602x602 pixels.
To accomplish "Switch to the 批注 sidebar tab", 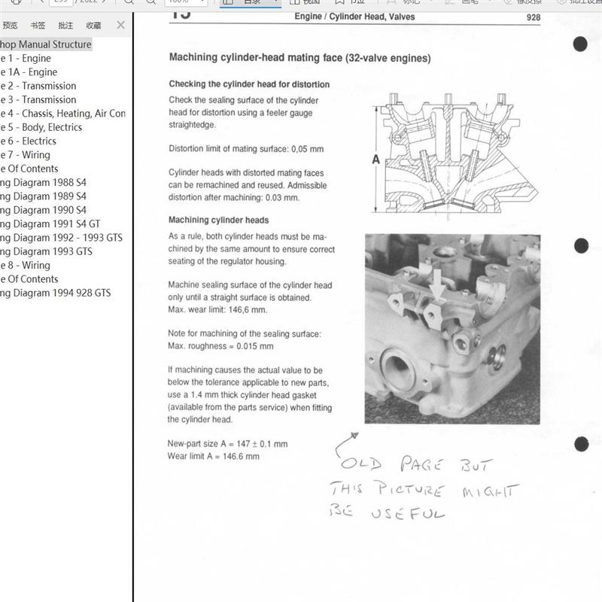I will 65,26.
